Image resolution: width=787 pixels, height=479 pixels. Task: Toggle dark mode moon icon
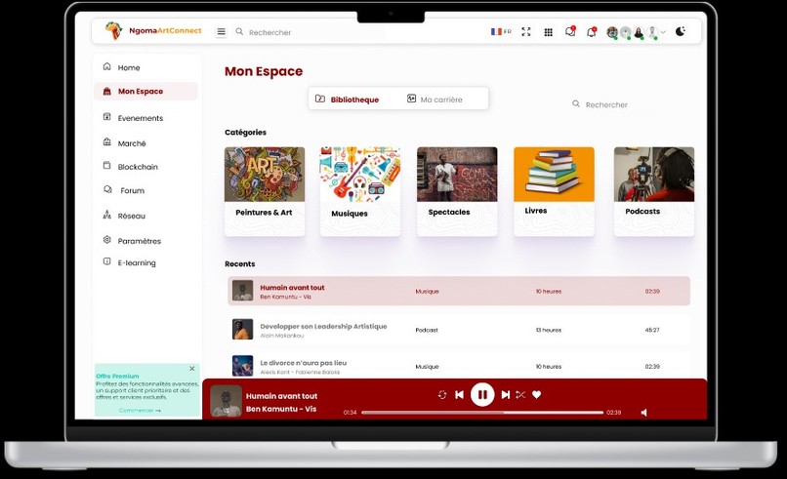click(x=681, y=31)
